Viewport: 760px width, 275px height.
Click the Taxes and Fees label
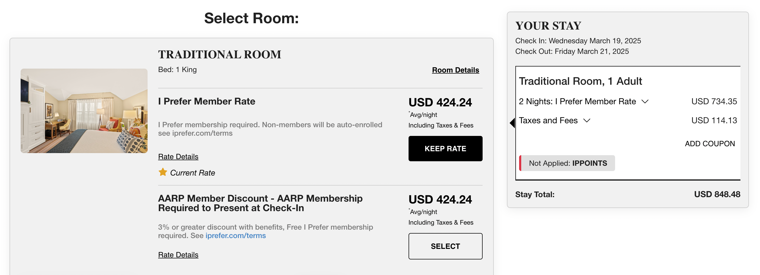(548, 120)
